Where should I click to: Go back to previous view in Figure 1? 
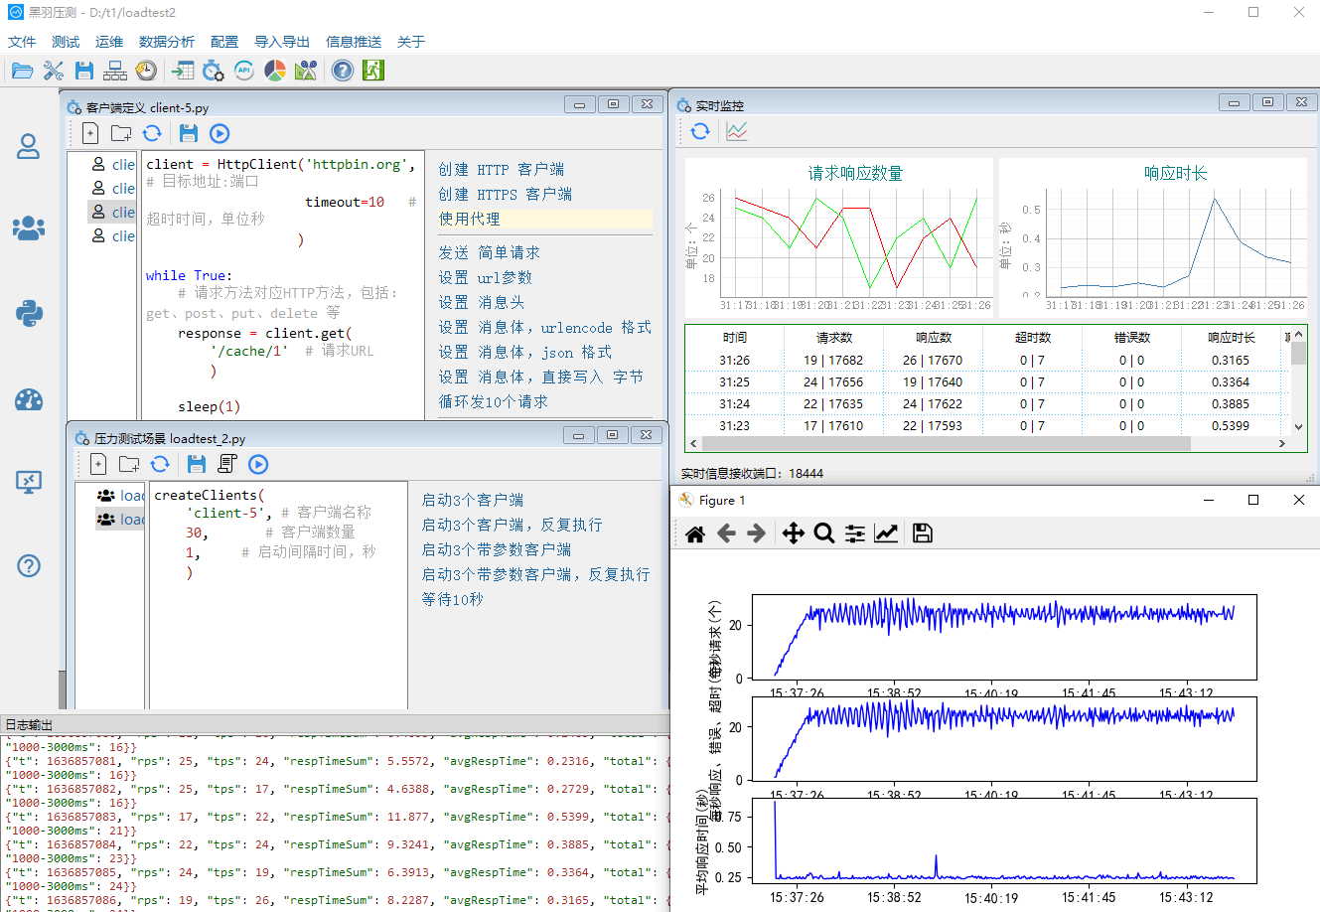coord(726,534)
